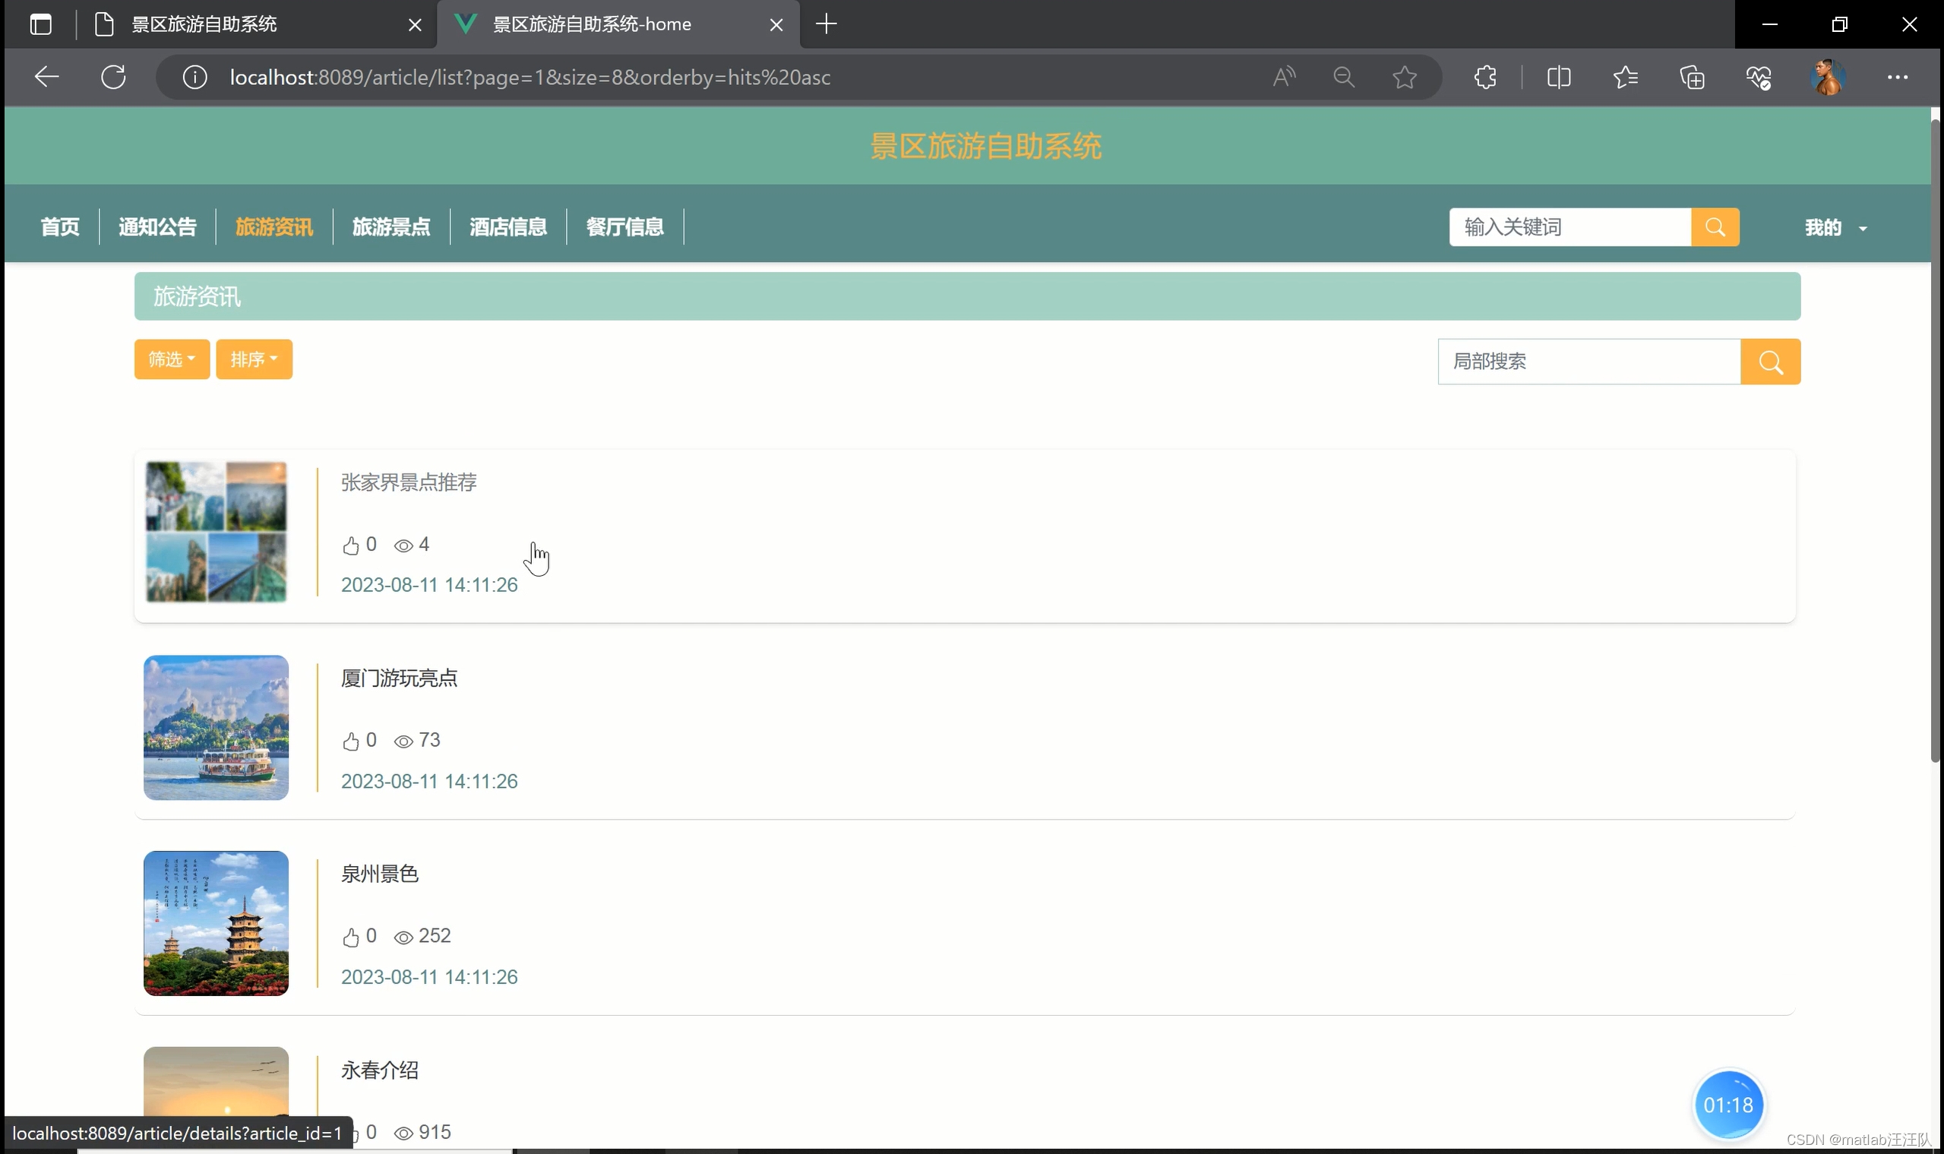
Task: Open the 排序 sort dropdown
Action: pos(254,359)
